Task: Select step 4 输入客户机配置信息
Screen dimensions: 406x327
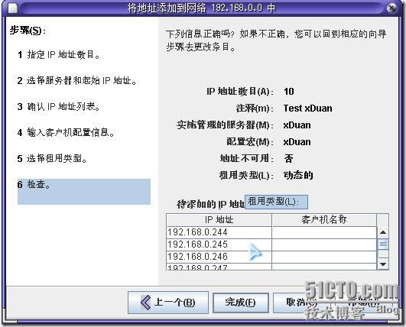Action: [x=66, y=132]
